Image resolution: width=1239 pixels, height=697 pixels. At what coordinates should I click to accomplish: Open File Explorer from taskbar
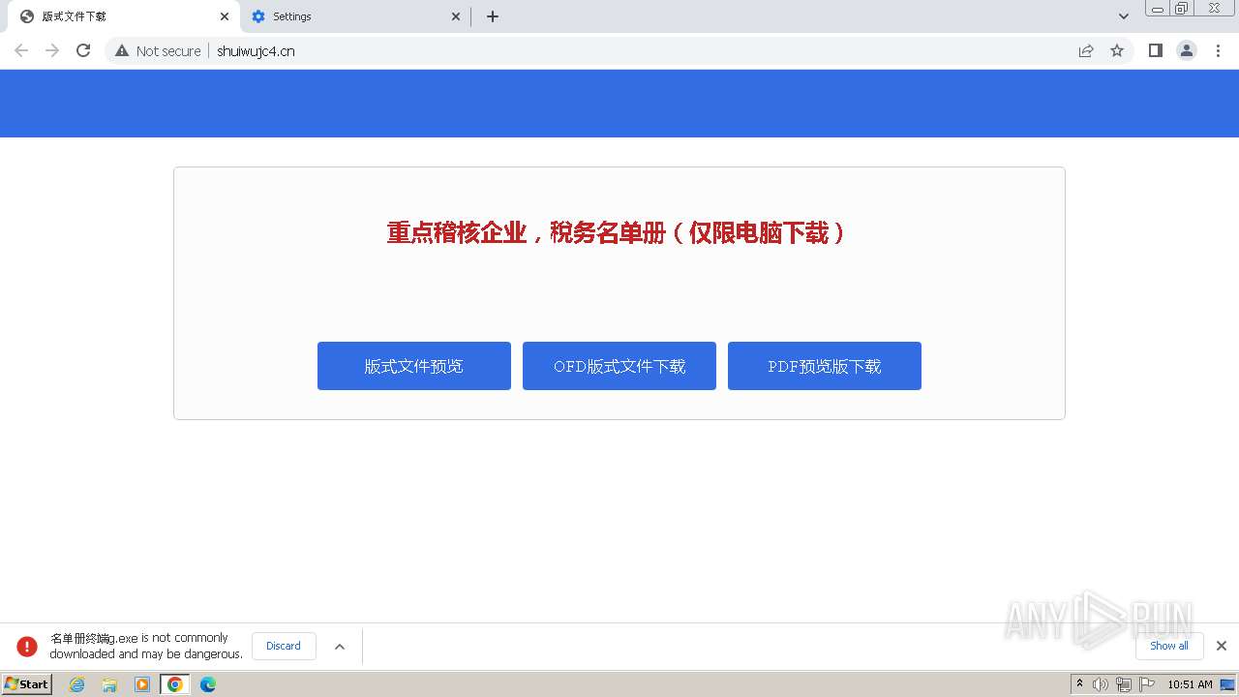pos(109,684)
